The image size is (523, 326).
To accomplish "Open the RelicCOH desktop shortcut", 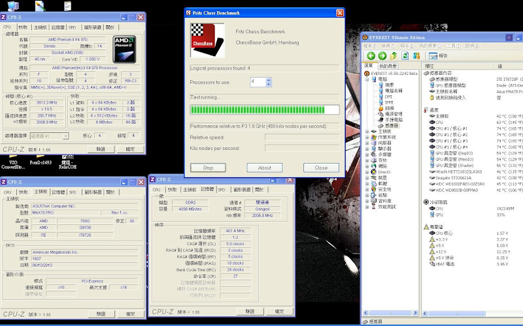I will click(67, 161).
